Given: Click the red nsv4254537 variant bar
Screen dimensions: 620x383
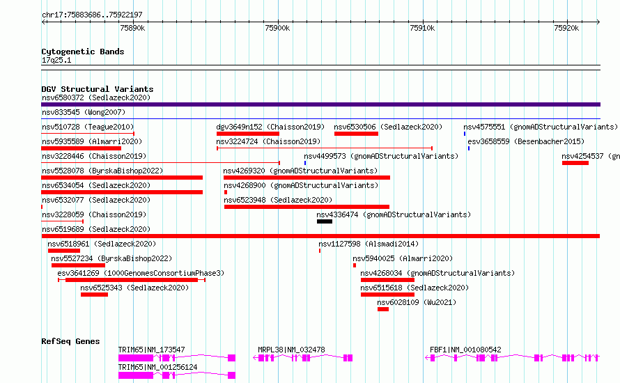Looking at the screenshot, I should pyautogui.click(x=575, y=163).
